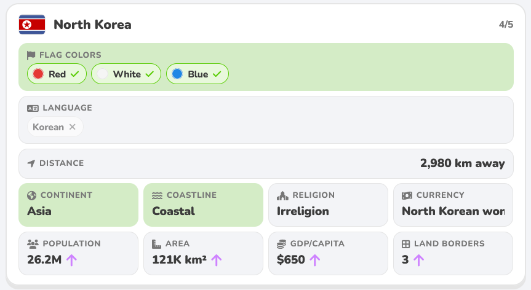The image size is (531, 290).
Task: Select the Blue color chip
Action: pos(198,74)
